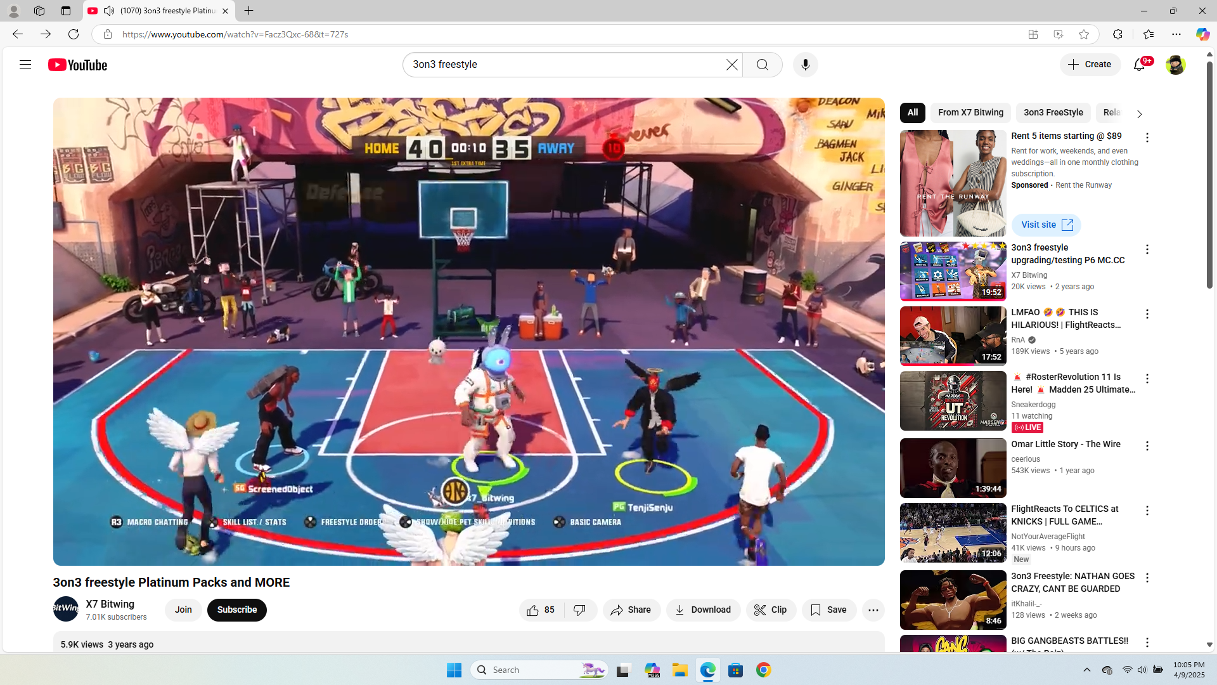Show more filter chips with the arrow
Viewport: 1217px width, 685px height.
(x=1139, y=114)
